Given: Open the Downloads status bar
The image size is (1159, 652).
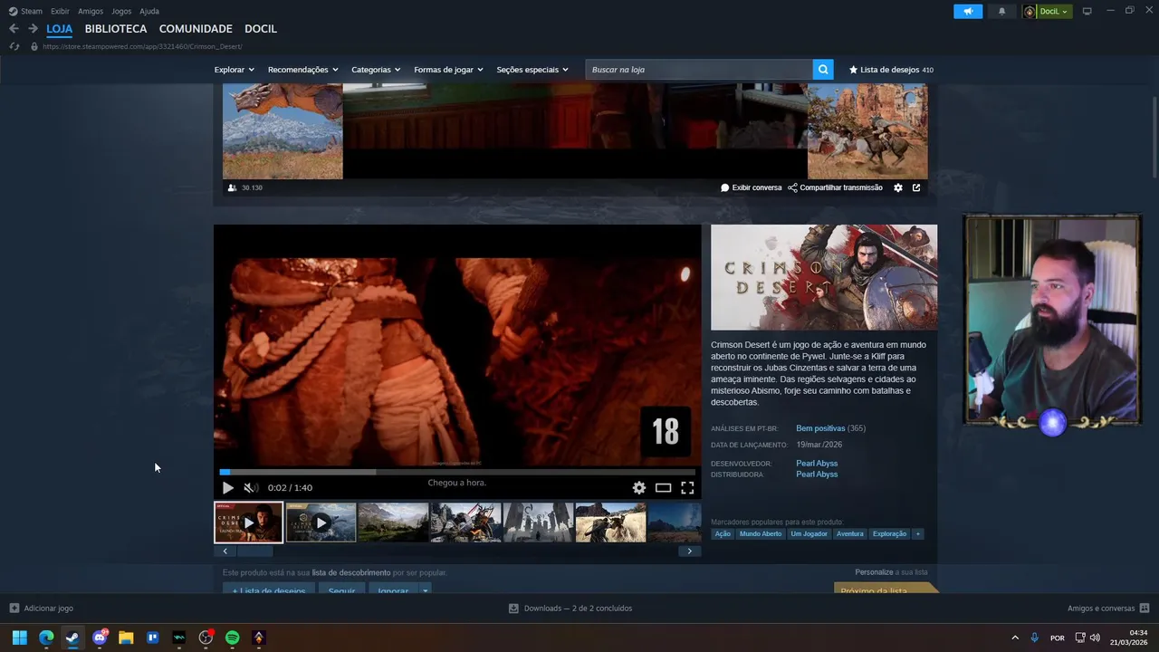Looking at the screenshot, I should [x=570, y=609].
